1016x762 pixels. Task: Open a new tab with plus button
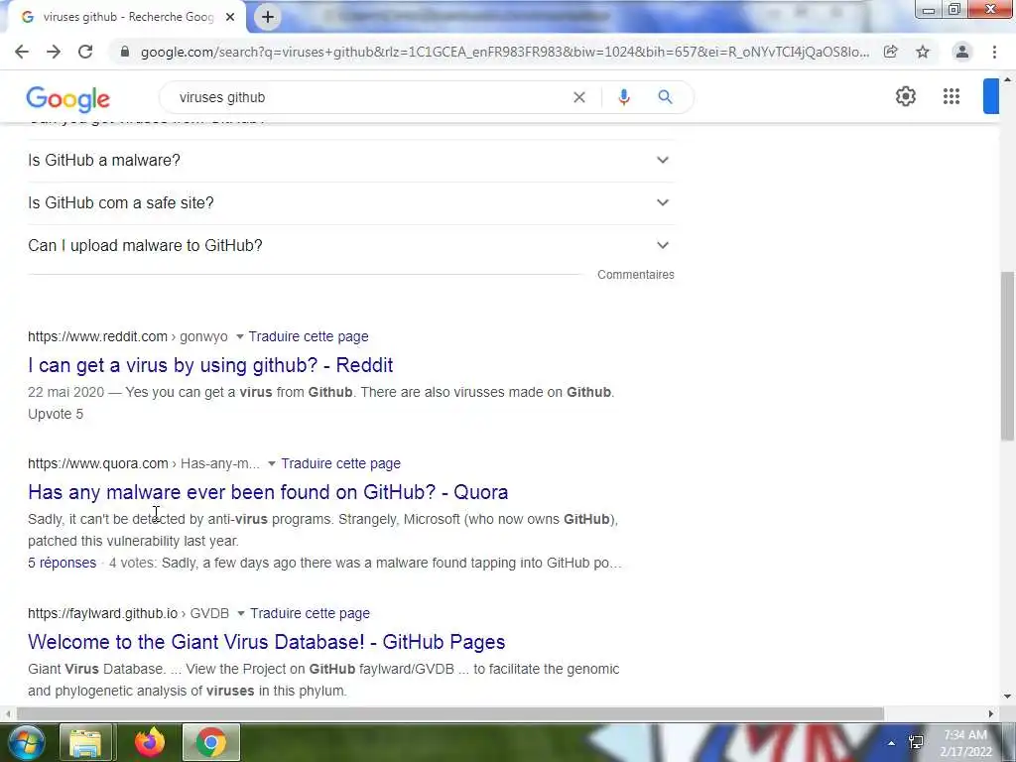pos(268,17)
